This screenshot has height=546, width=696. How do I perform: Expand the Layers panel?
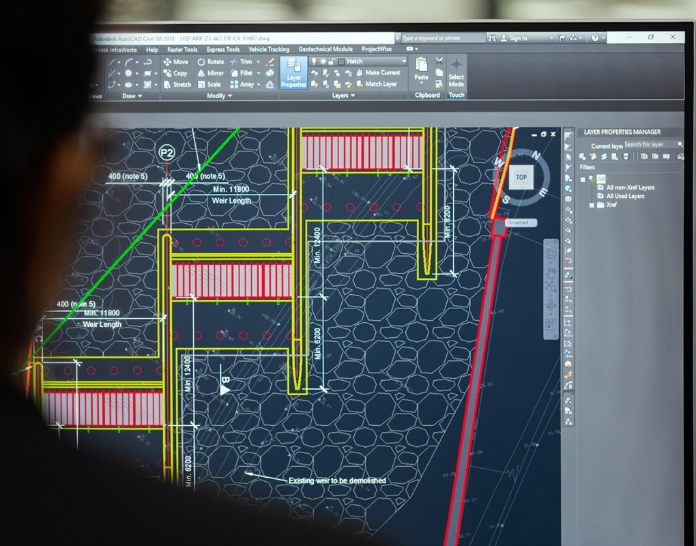[343, 95]
